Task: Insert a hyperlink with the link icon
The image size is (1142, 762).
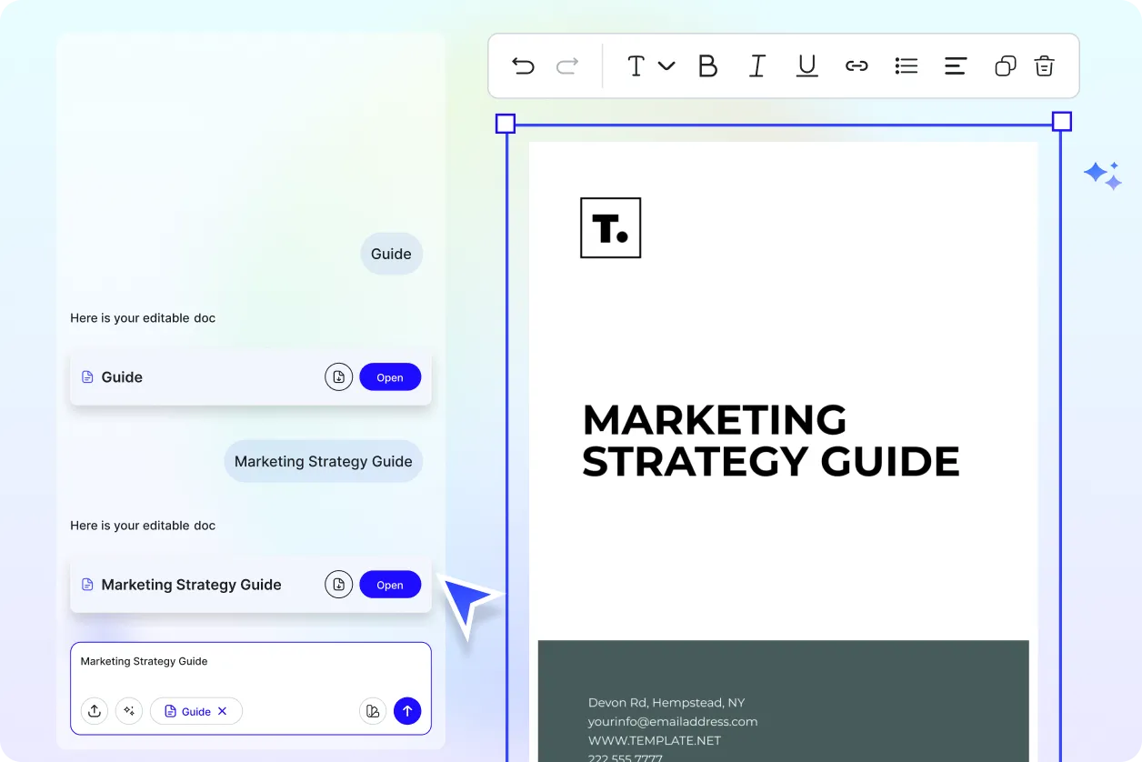Action: tap(856, 65)
